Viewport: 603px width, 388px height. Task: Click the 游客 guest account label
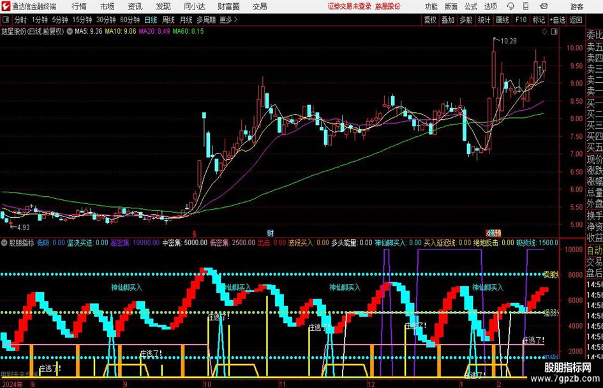(576, 6)
